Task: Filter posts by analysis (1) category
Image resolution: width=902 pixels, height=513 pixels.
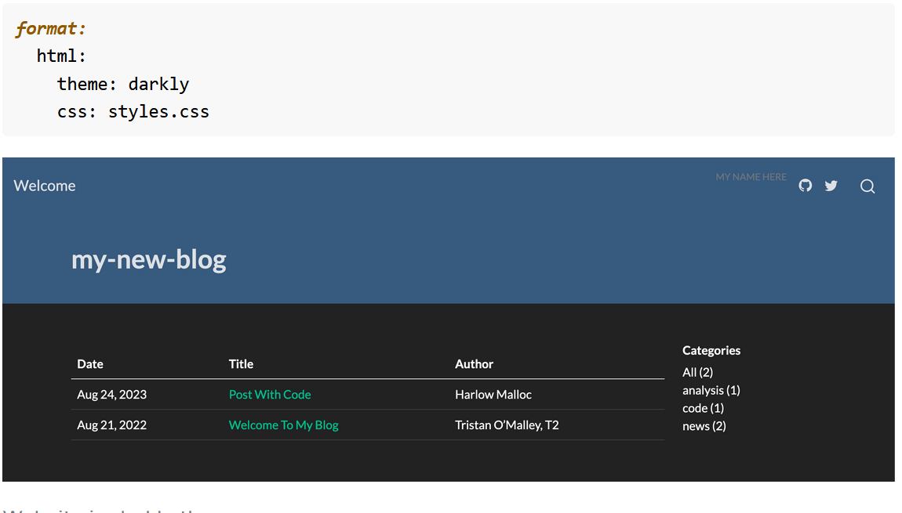Action: click(711, 390)
